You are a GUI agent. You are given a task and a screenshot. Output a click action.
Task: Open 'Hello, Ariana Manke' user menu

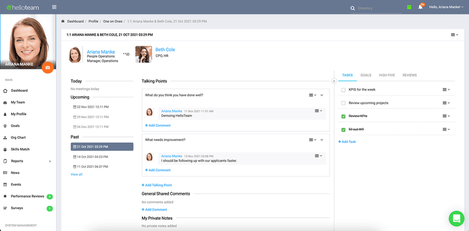point(446,7)
